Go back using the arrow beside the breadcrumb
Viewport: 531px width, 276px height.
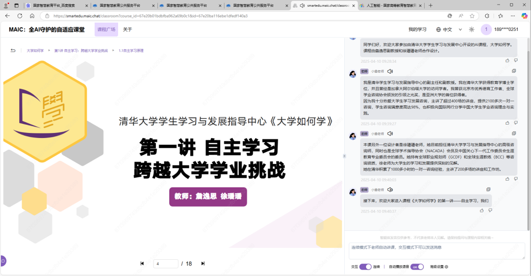coord(13,51)
